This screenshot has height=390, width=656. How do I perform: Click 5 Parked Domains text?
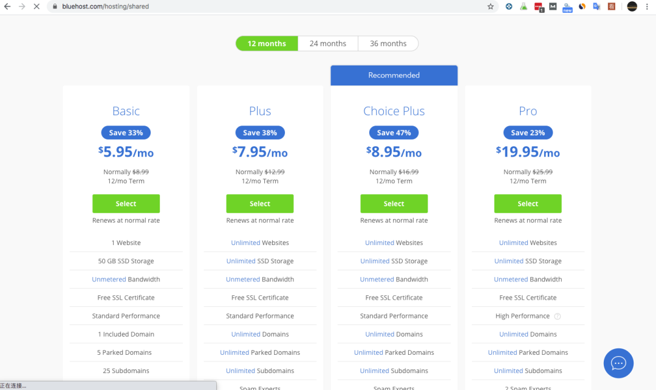coord(125,352)
